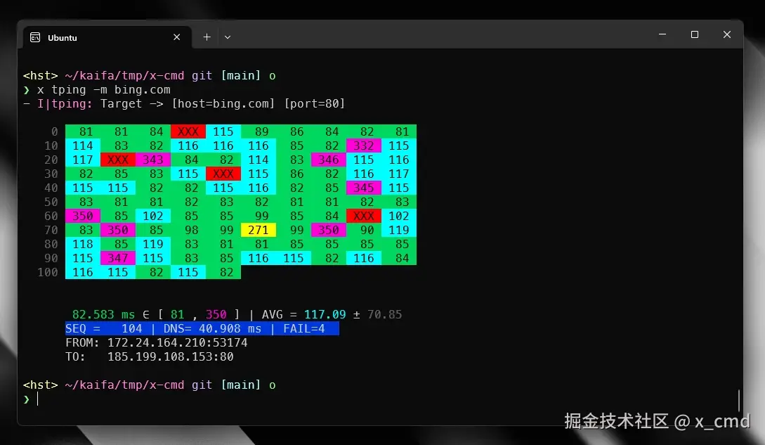Image resolution: width=765 pixels, height=445 pixels.
Task: Open the new tab dropdown chevron
Action: click(x=226, y=37)
